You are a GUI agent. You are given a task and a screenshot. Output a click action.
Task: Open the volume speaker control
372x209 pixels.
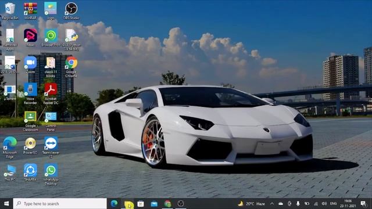(x=324, y=204)
